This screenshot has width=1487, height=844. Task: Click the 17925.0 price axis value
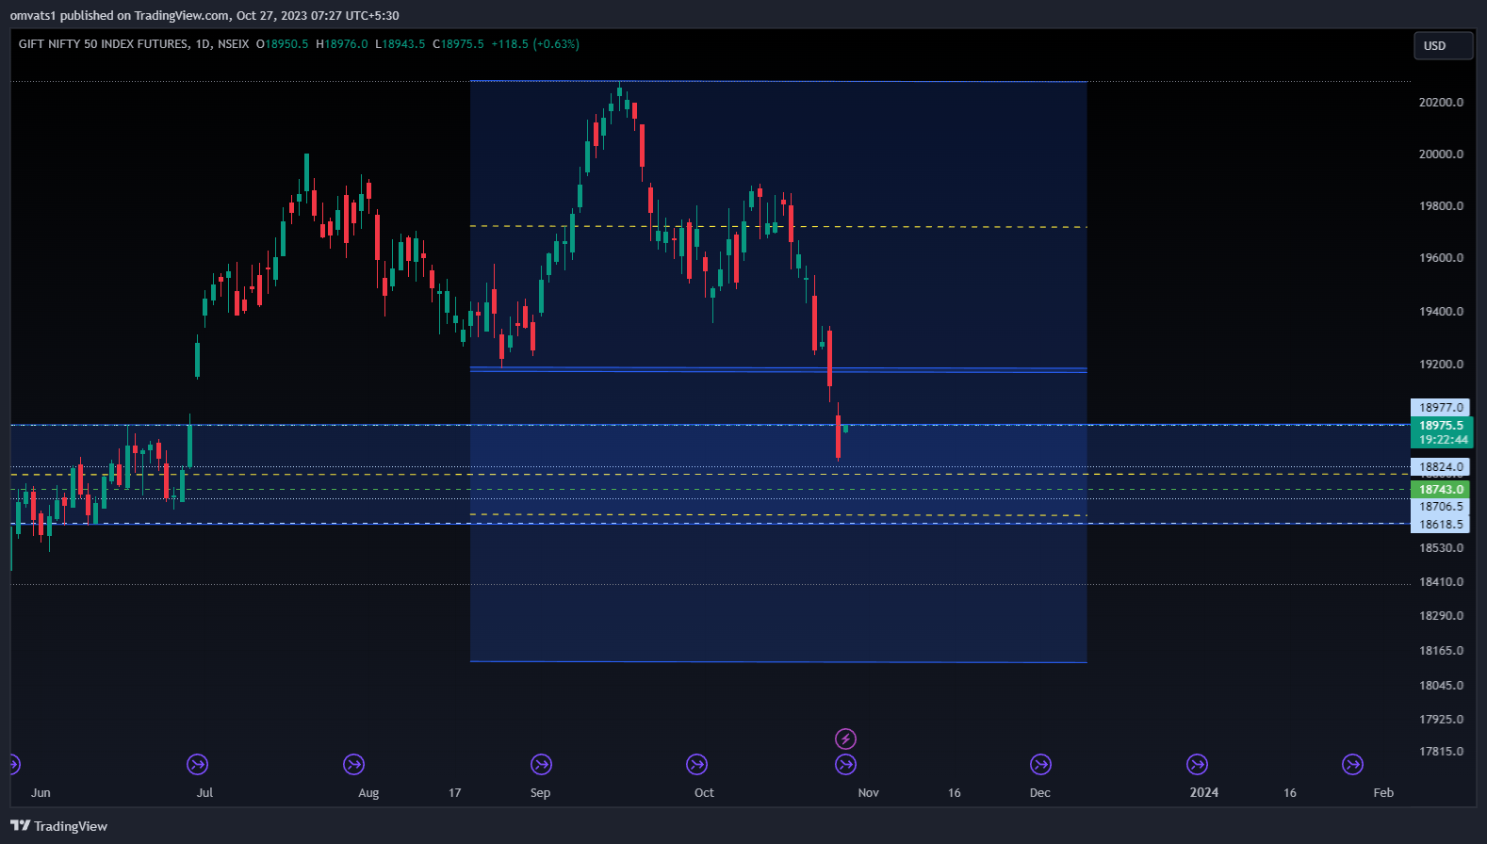pyautogui.click(x=1441, y=719)
